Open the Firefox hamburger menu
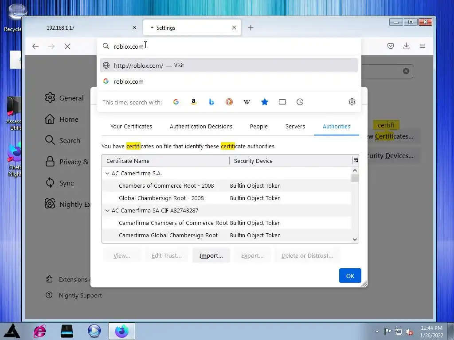Image resolution: width=454 pixels, height=340 pixels. click(422, 46)
